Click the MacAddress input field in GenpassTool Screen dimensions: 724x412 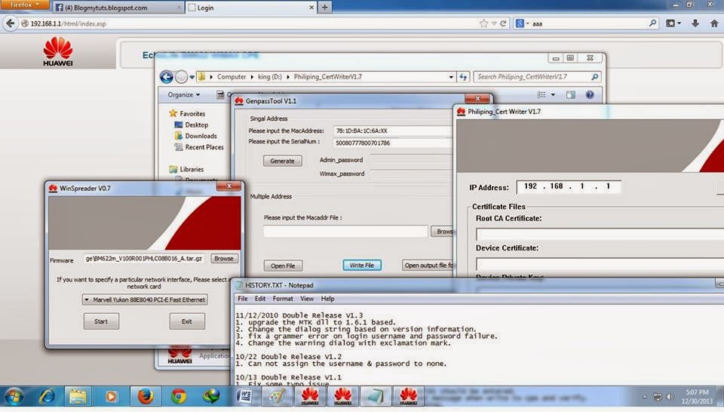click(x=392, y=131)
